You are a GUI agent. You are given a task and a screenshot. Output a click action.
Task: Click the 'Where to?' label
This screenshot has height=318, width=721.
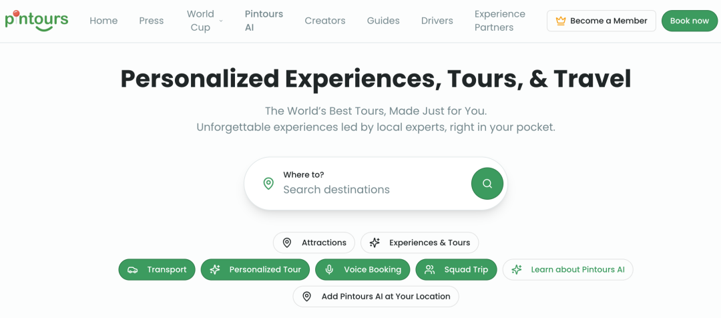point(304,174)
